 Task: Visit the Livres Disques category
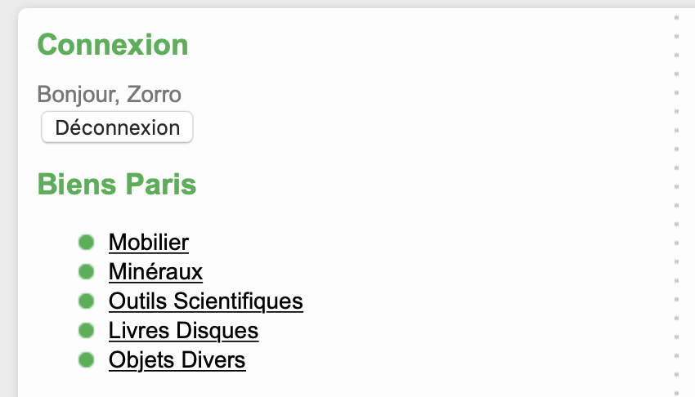click(x=183, y=331)
